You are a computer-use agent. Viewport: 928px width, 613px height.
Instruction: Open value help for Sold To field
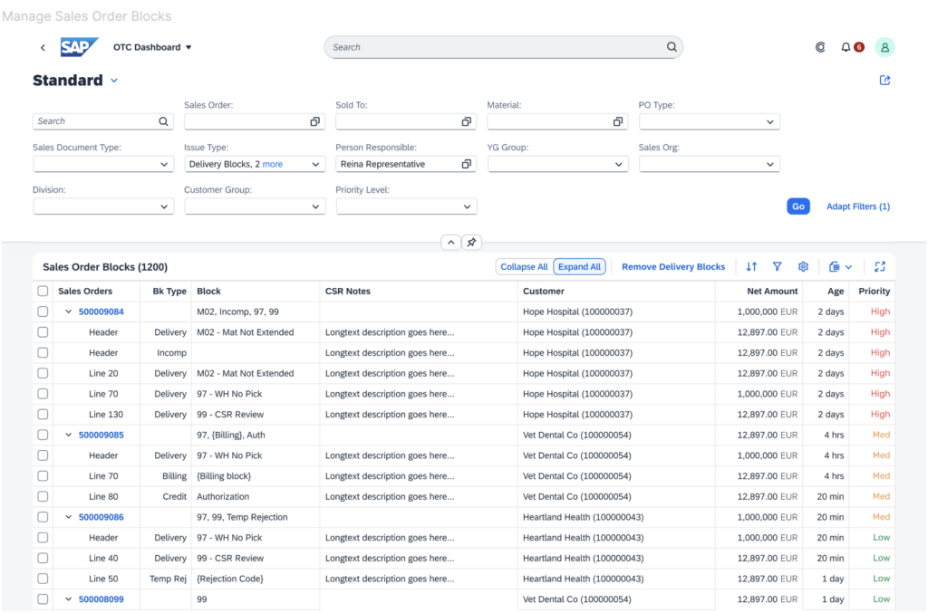pos(467,121)
